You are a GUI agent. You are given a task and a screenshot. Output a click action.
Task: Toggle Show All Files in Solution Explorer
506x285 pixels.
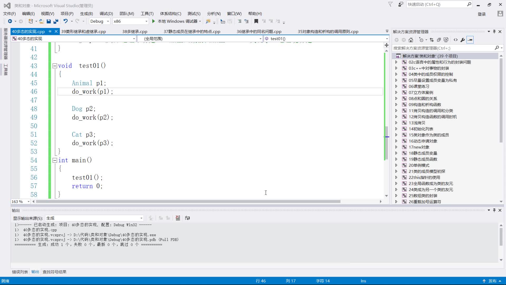446,40
